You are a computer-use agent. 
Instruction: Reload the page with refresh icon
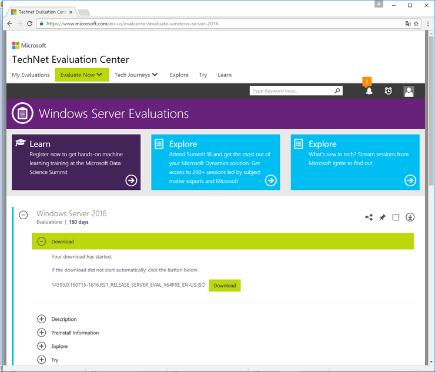pos(29,24)
